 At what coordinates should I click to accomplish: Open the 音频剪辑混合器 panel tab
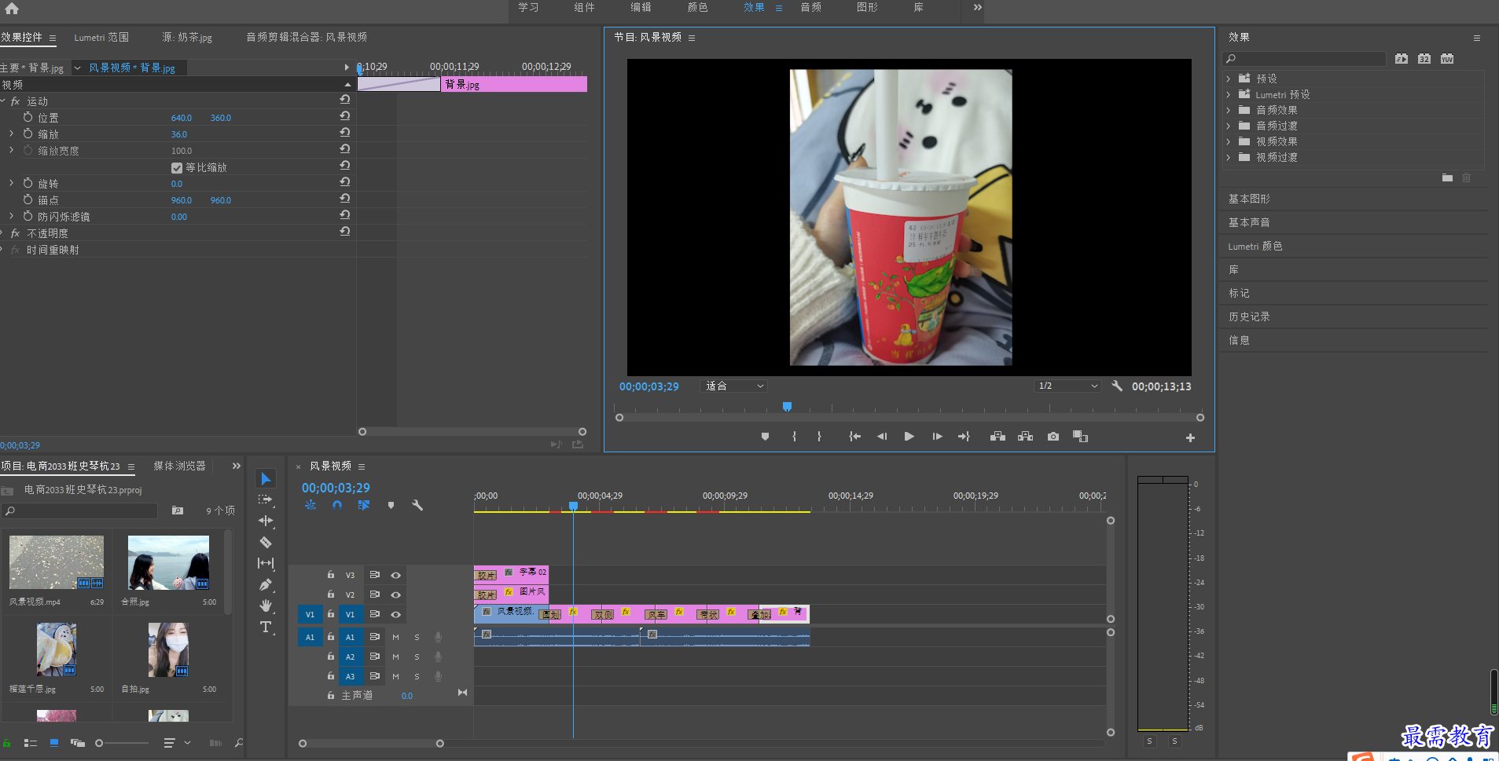pyautogui.click(x=307, y=37)
